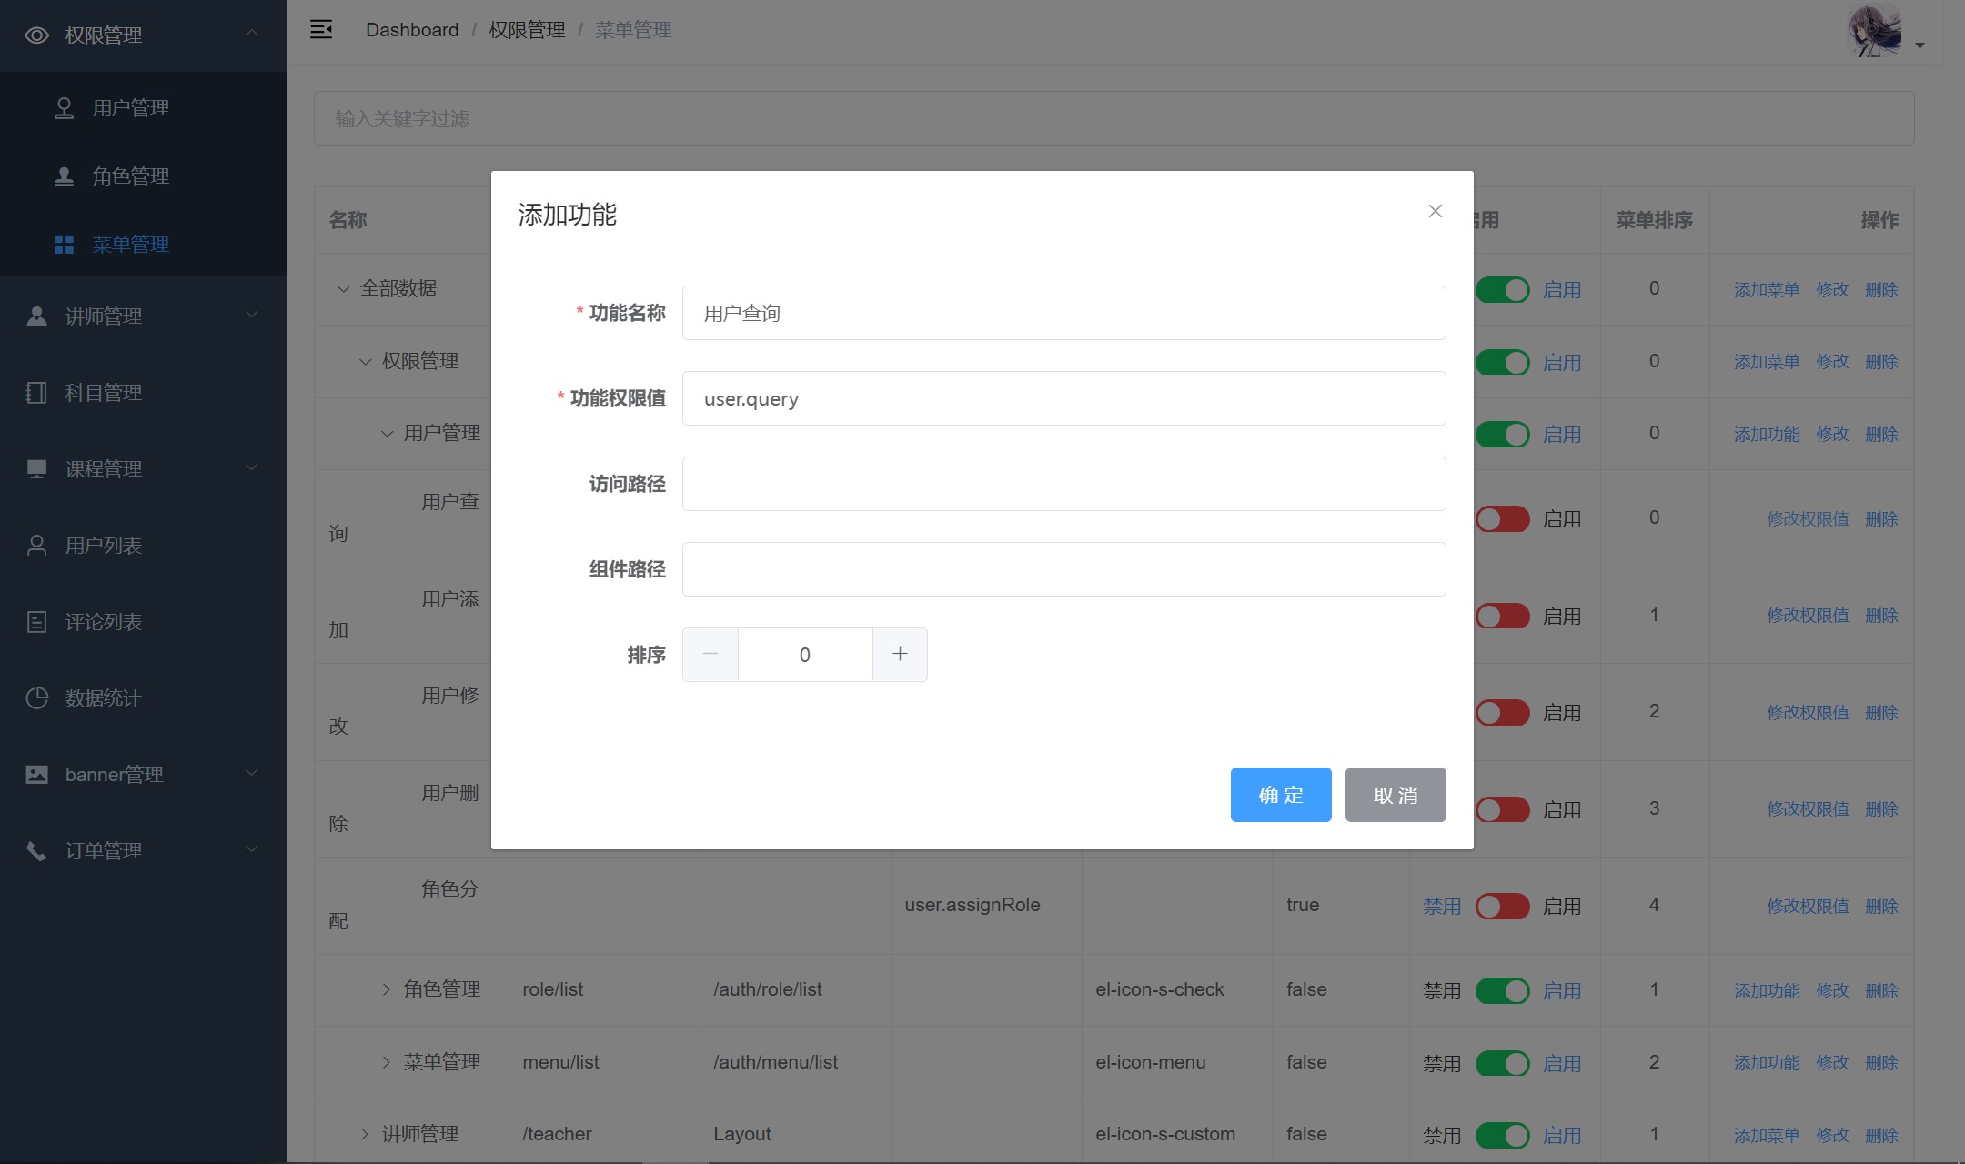Collapse the 全部数据 tree node
The width and height of the screenshot is (1965, 1164).
(x=344, y=289)
